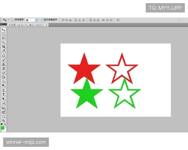188x150 pixels.
Task: Align top edges in options bar
Action: point(63,20)
